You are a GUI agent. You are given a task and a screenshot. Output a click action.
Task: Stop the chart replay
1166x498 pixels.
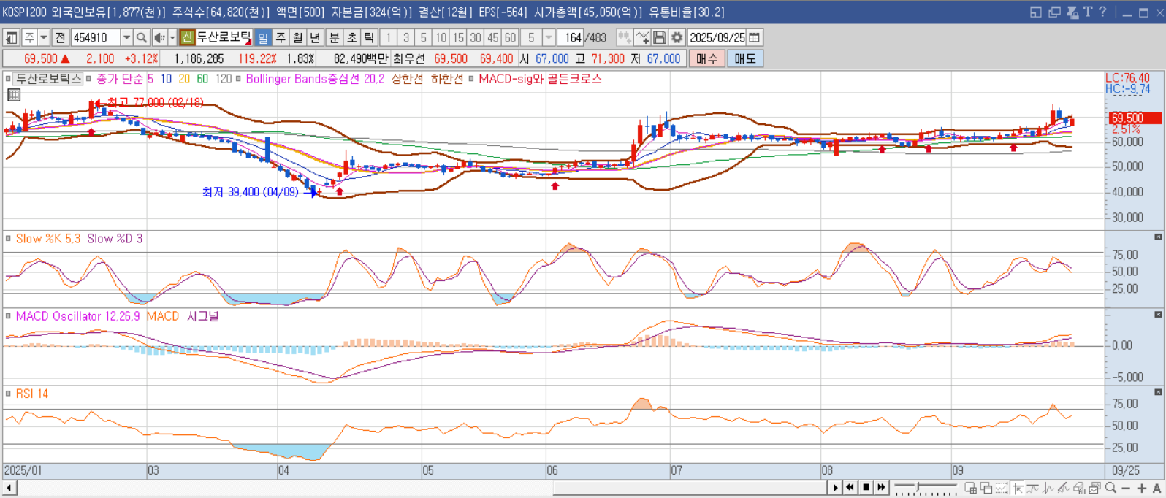(x=866, y=487)
